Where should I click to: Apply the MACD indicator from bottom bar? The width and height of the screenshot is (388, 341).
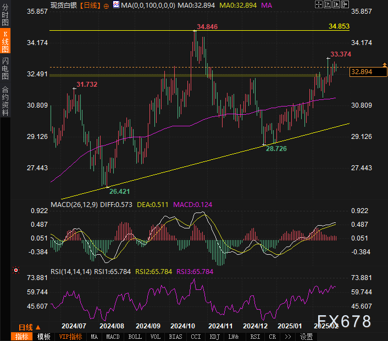click(113, 337)
